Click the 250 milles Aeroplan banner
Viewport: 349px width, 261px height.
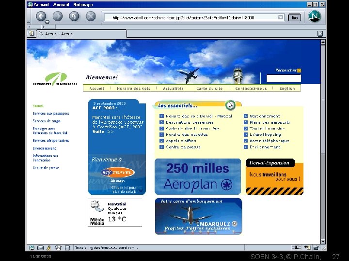[x=198, y=176]
